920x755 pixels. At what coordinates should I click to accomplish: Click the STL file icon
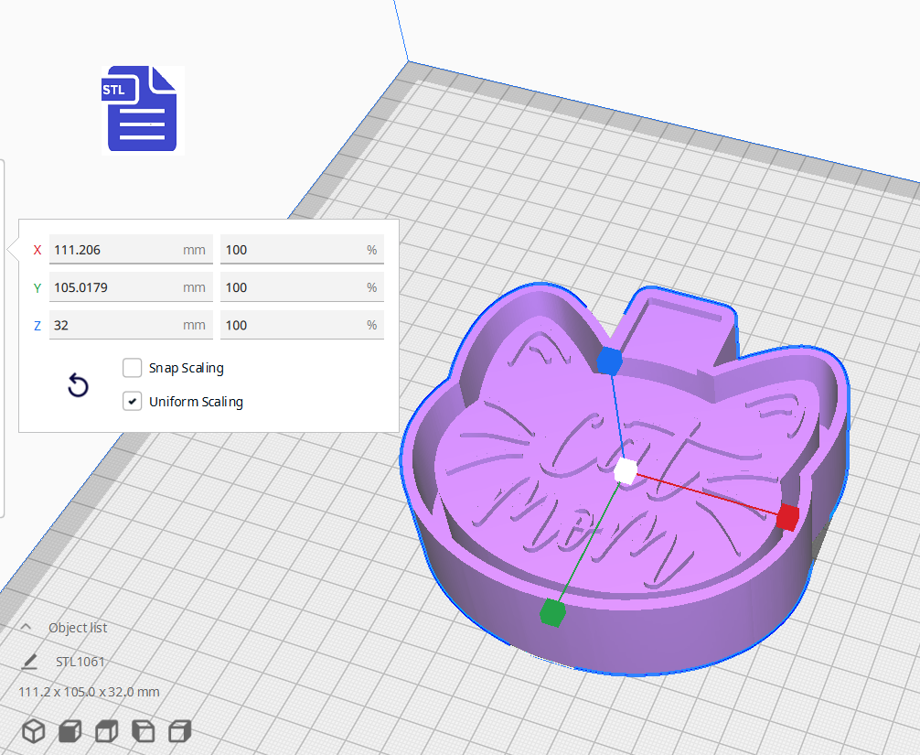point(142,109)
